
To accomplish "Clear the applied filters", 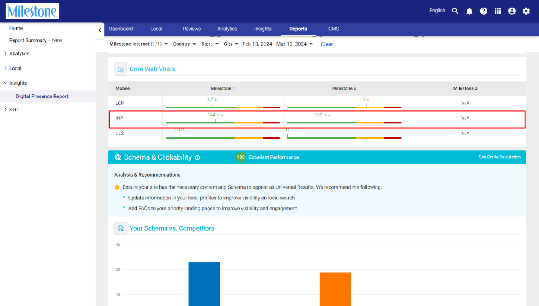I will (327, 44).
